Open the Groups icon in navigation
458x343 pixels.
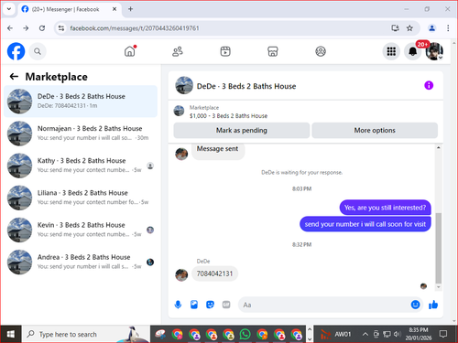coord(321,51)
